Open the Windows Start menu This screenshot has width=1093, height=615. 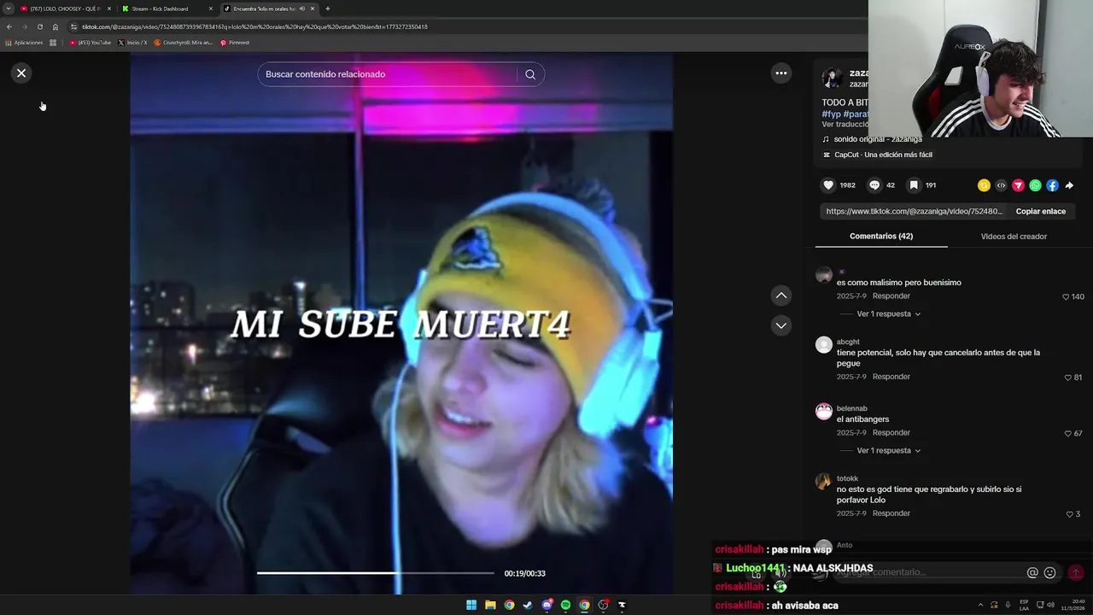click(471, 605)
